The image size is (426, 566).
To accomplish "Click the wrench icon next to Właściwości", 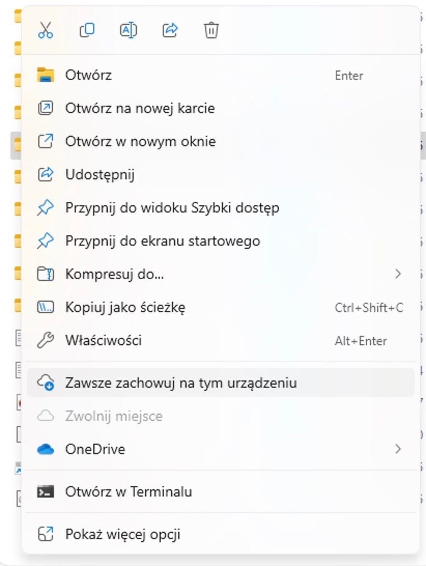I will [x=46, y=341].
